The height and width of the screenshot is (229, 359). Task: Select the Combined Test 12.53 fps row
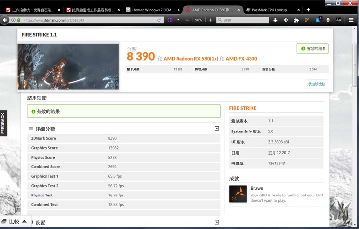(x=124, y=205)
